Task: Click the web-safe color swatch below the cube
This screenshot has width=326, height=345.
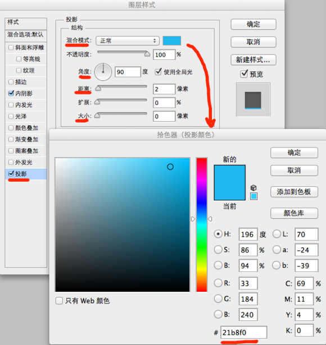Action: pyautogui.click(x=253, y=196)
